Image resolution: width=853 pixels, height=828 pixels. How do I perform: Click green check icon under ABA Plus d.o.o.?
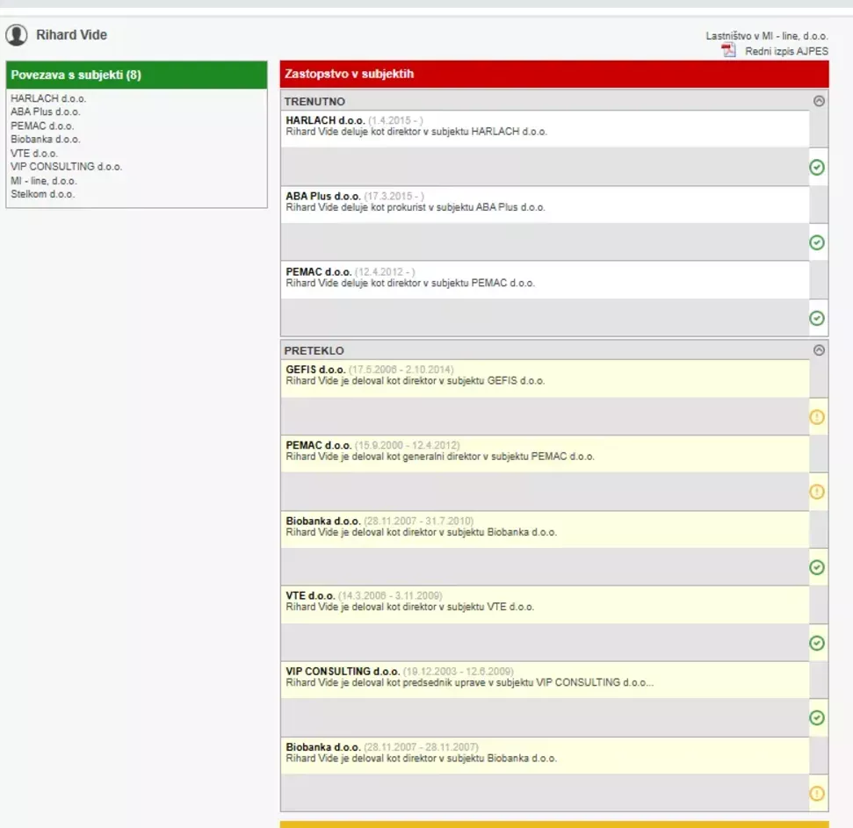point(817,243)
